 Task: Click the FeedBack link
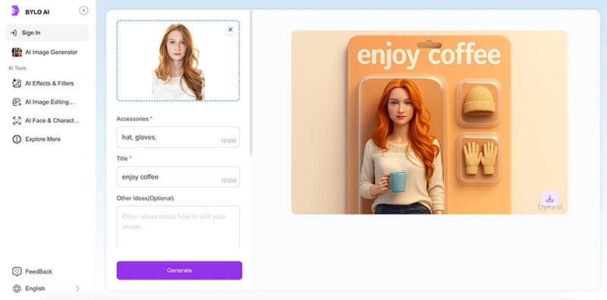coord(39,271)
